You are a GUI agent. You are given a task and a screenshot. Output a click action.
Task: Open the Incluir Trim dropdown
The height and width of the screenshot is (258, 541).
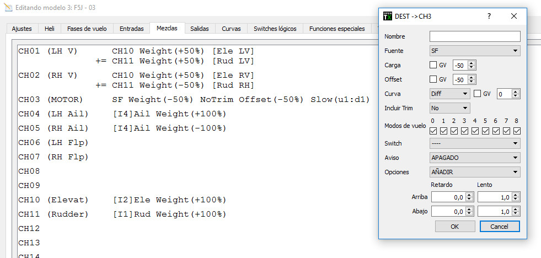pyautogui.click(x=449, y=108)
